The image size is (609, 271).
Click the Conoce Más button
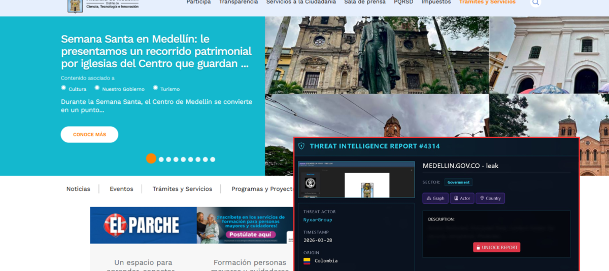[89, 135]
